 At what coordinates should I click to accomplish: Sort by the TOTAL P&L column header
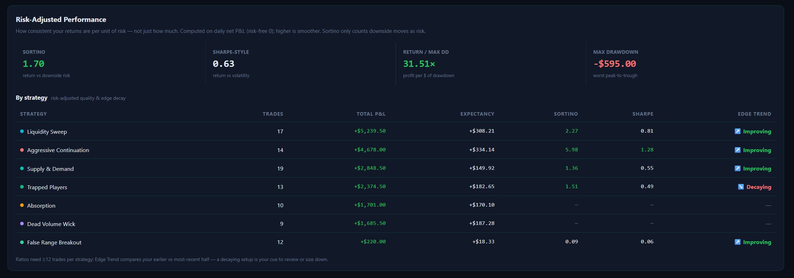[x=371, y=114]
